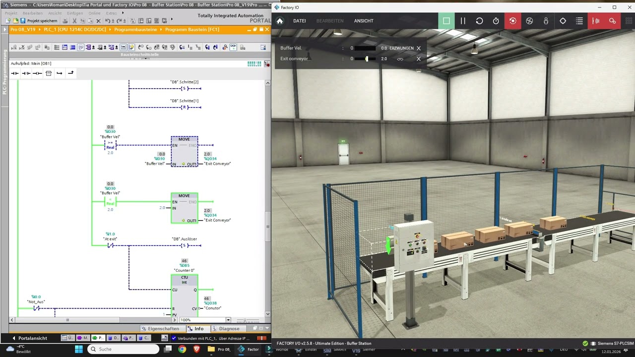Adjust the Exit conveyor value slider
This screenshot has height=357, width=635.
pyautogui.click(x=365, y=59)
